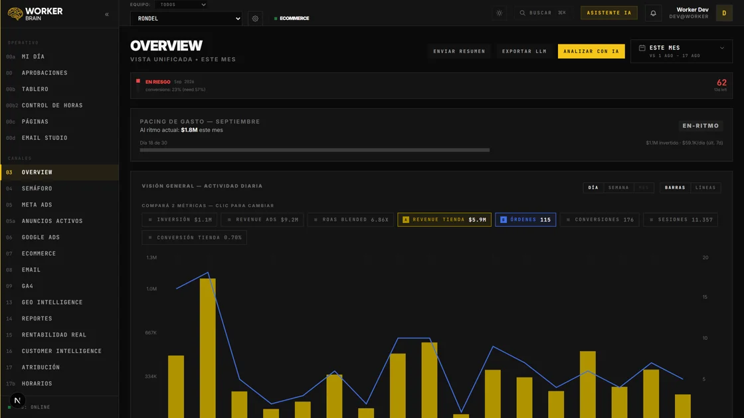
Task: Navigate to Geo Intelligence in sidebar
Action: (59, 303)
